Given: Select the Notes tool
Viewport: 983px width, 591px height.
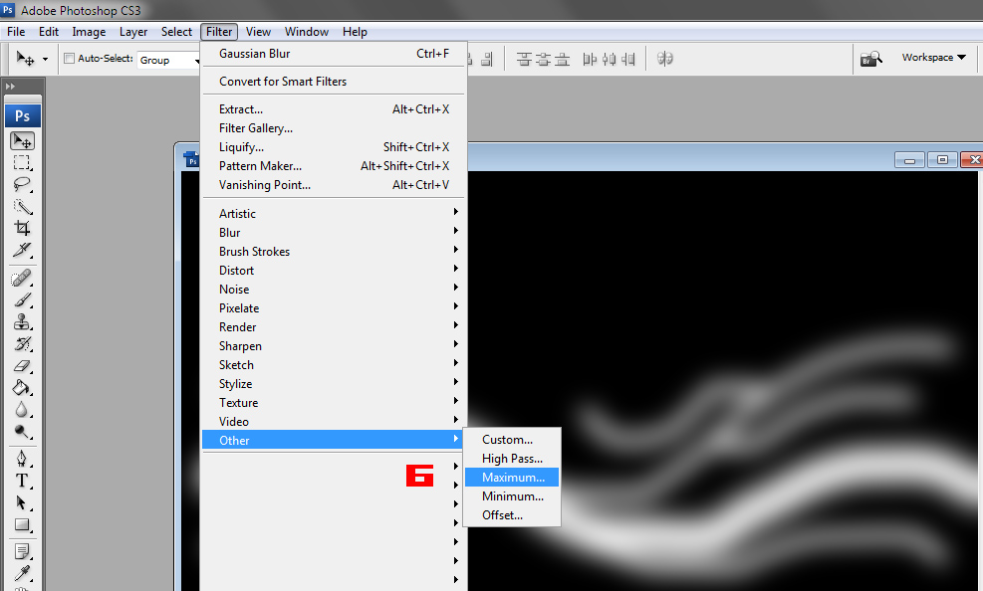Looking at the screenshot, I should point(22,551).
